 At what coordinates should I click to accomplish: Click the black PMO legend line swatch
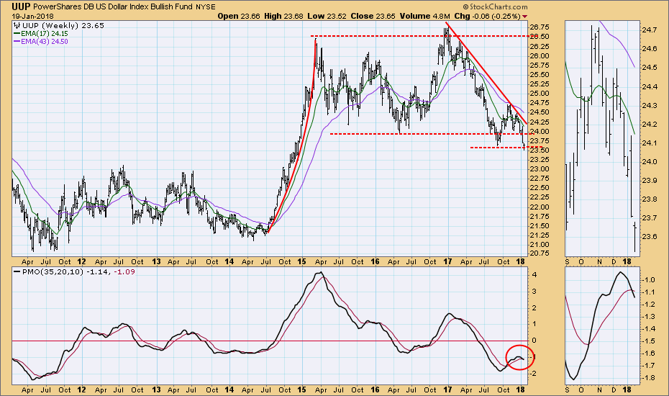[17, 271]
